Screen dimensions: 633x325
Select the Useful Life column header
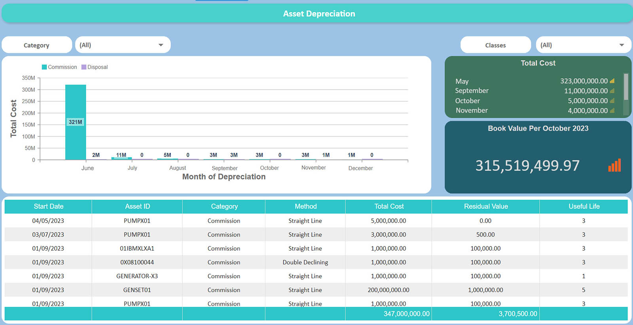584,206
